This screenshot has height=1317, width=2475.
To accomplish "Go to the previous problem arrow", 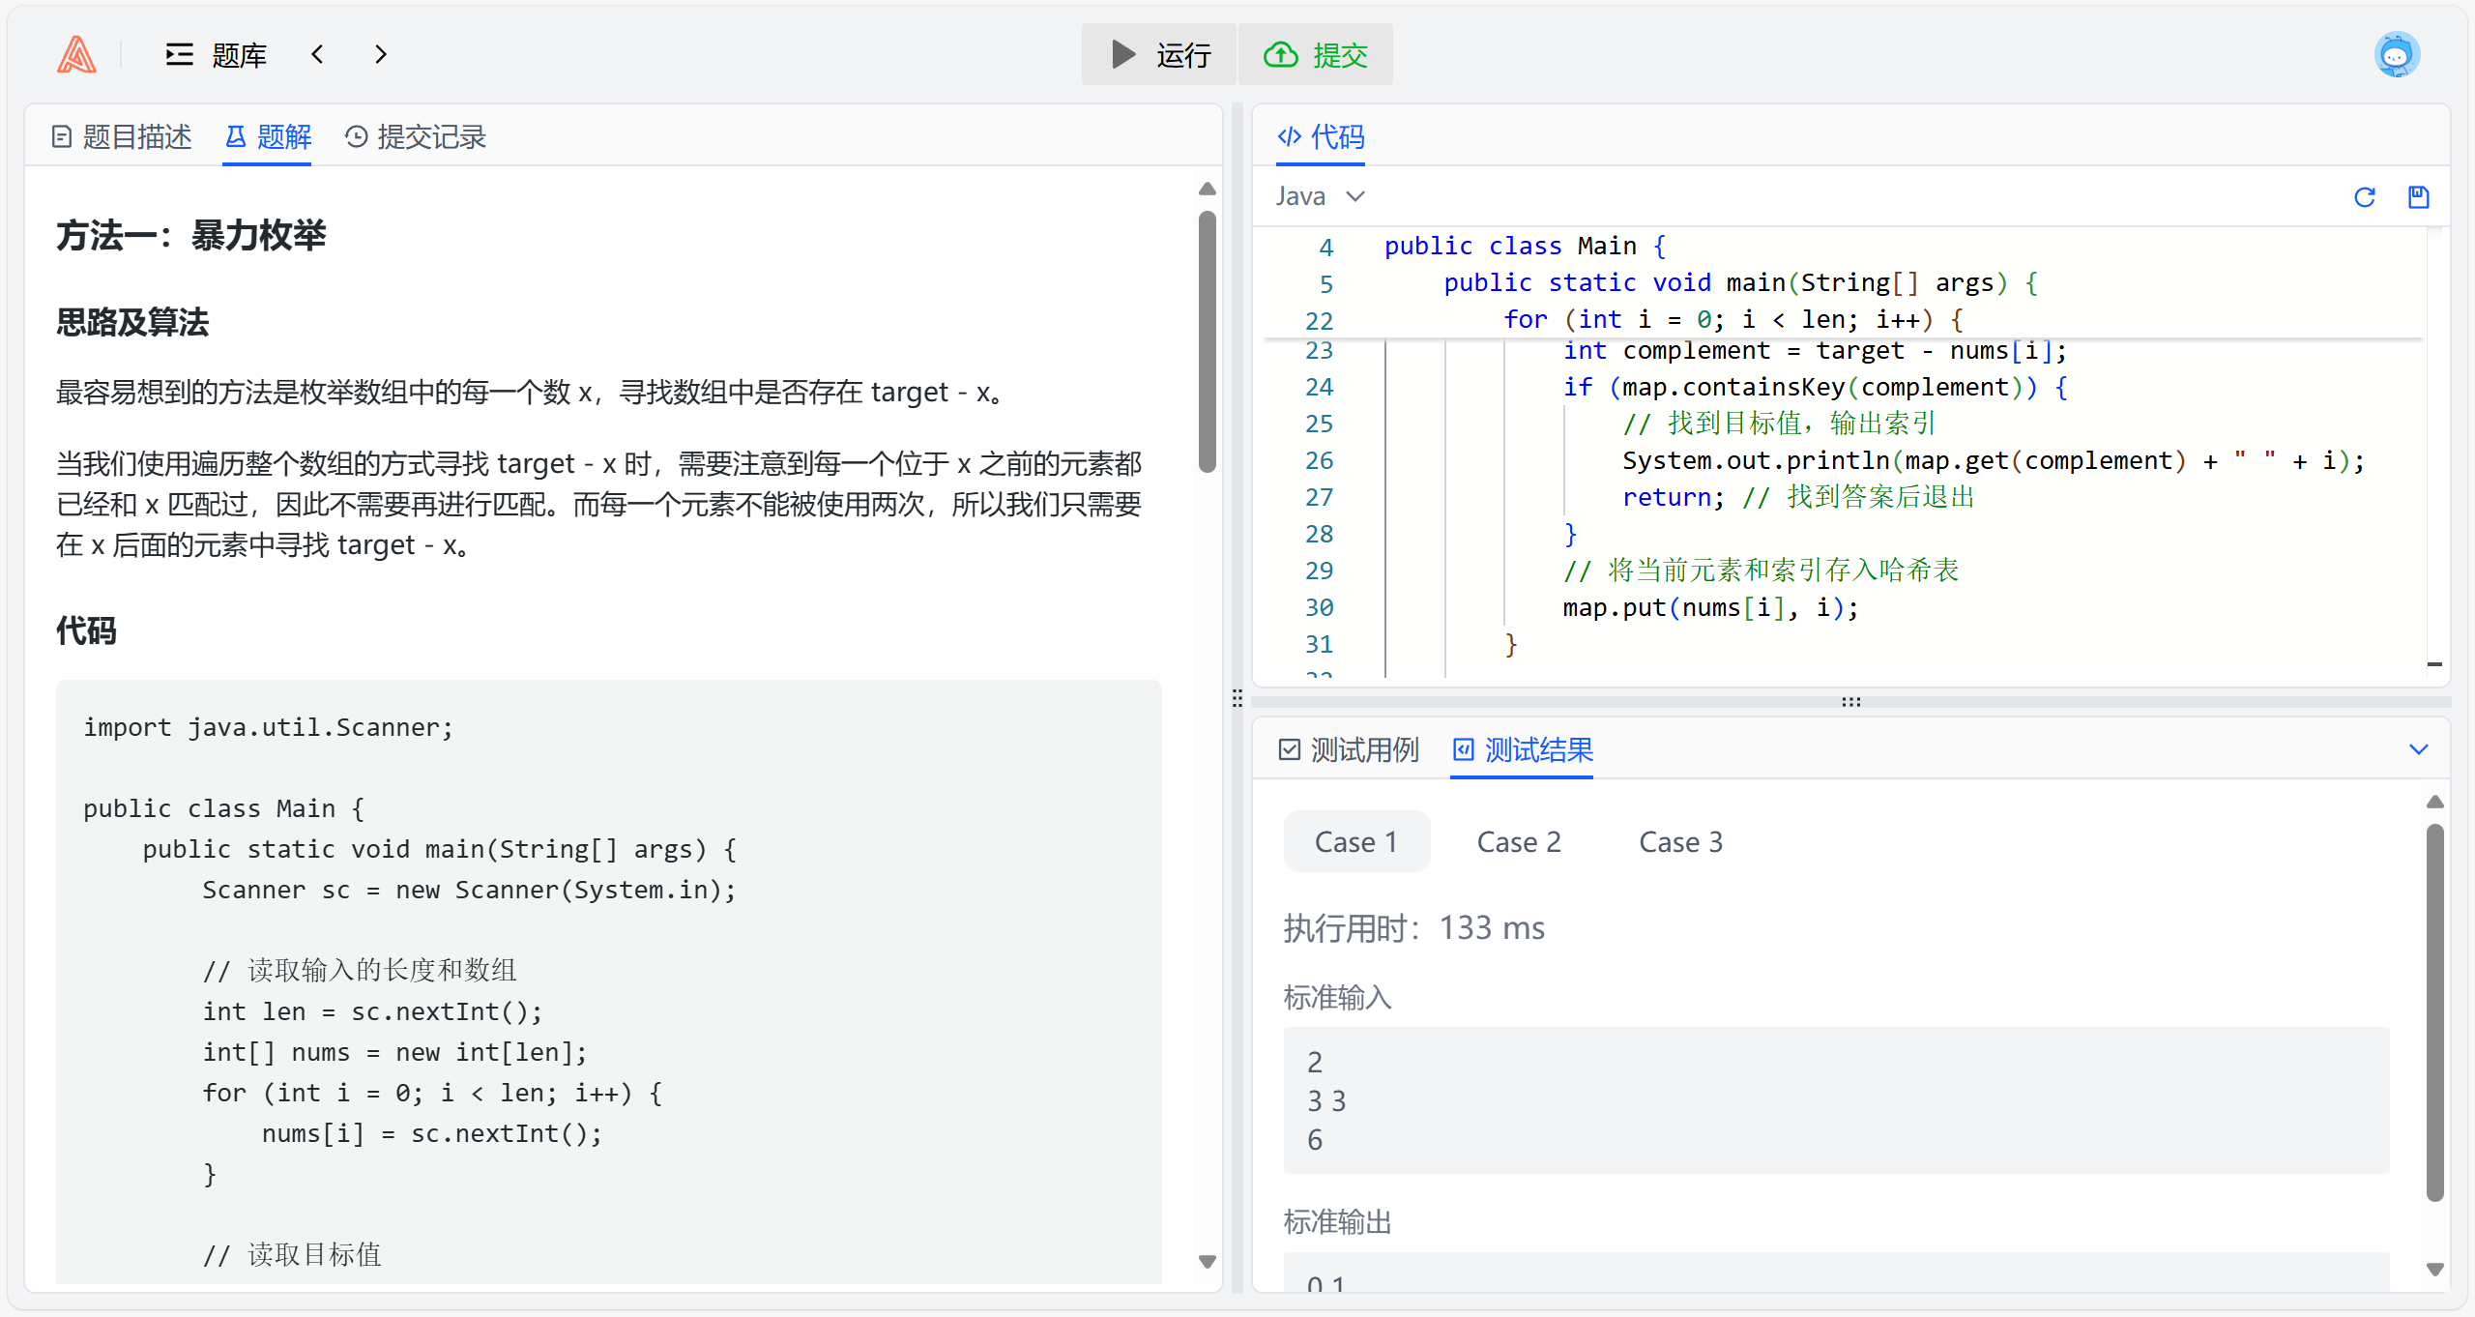I will tap(317, 55).
